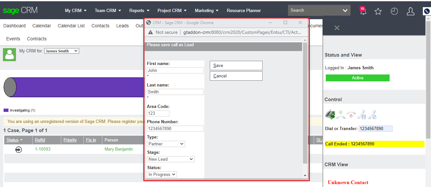Sort cases by RefId column

point(40,140)
